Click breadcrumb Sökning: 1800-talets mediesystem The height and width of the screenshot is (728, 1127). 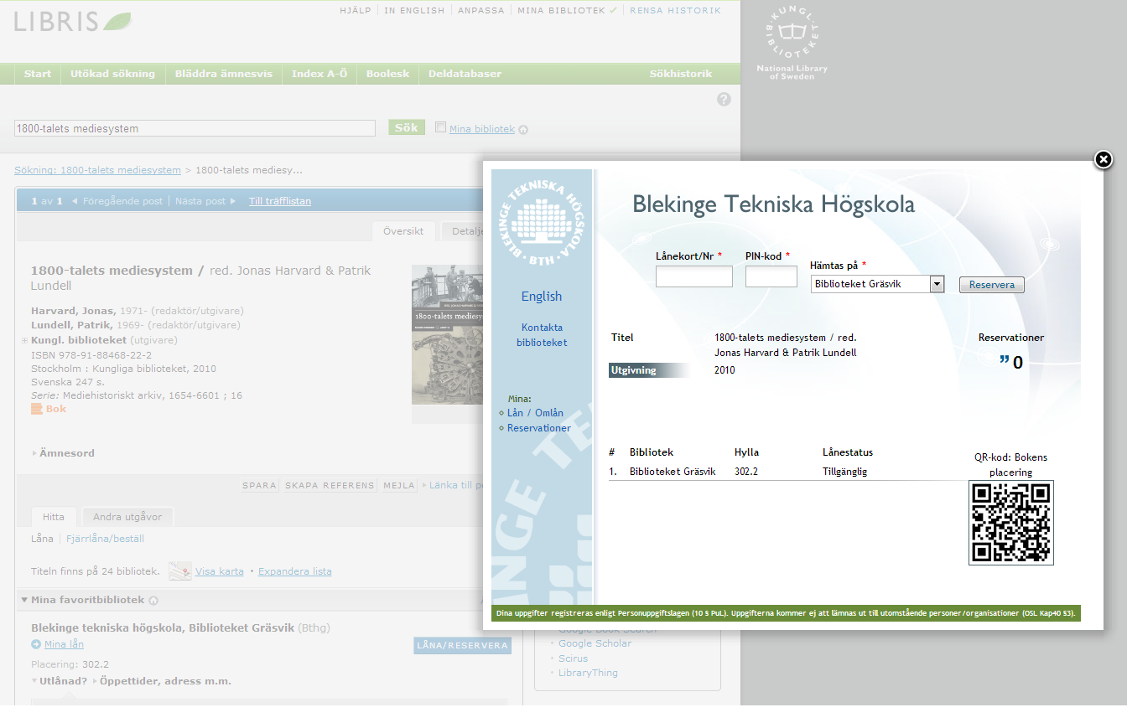tap(97, 170)
